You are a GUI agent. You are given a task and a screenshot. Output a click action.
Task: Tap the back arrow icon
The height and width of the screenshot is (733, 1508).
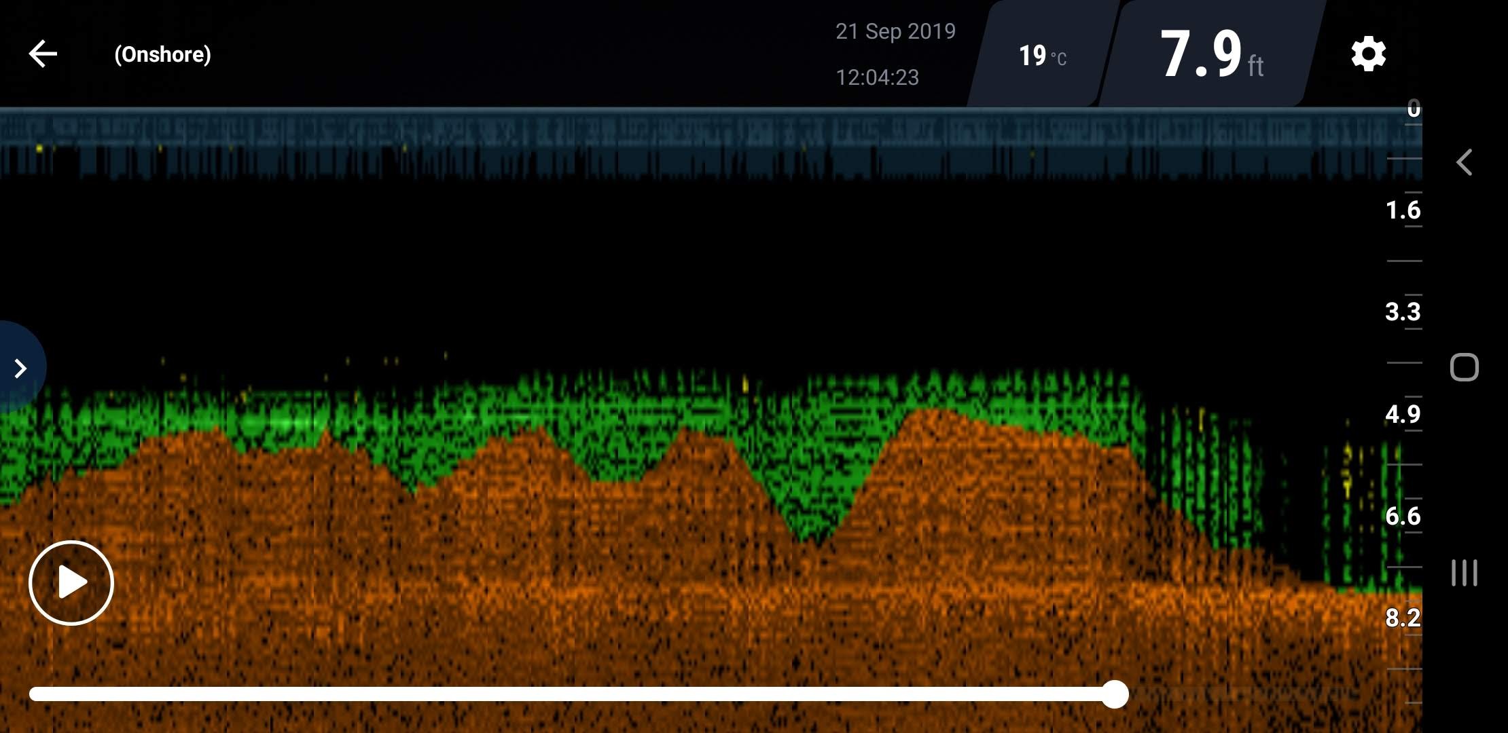(x=42, y=54)
